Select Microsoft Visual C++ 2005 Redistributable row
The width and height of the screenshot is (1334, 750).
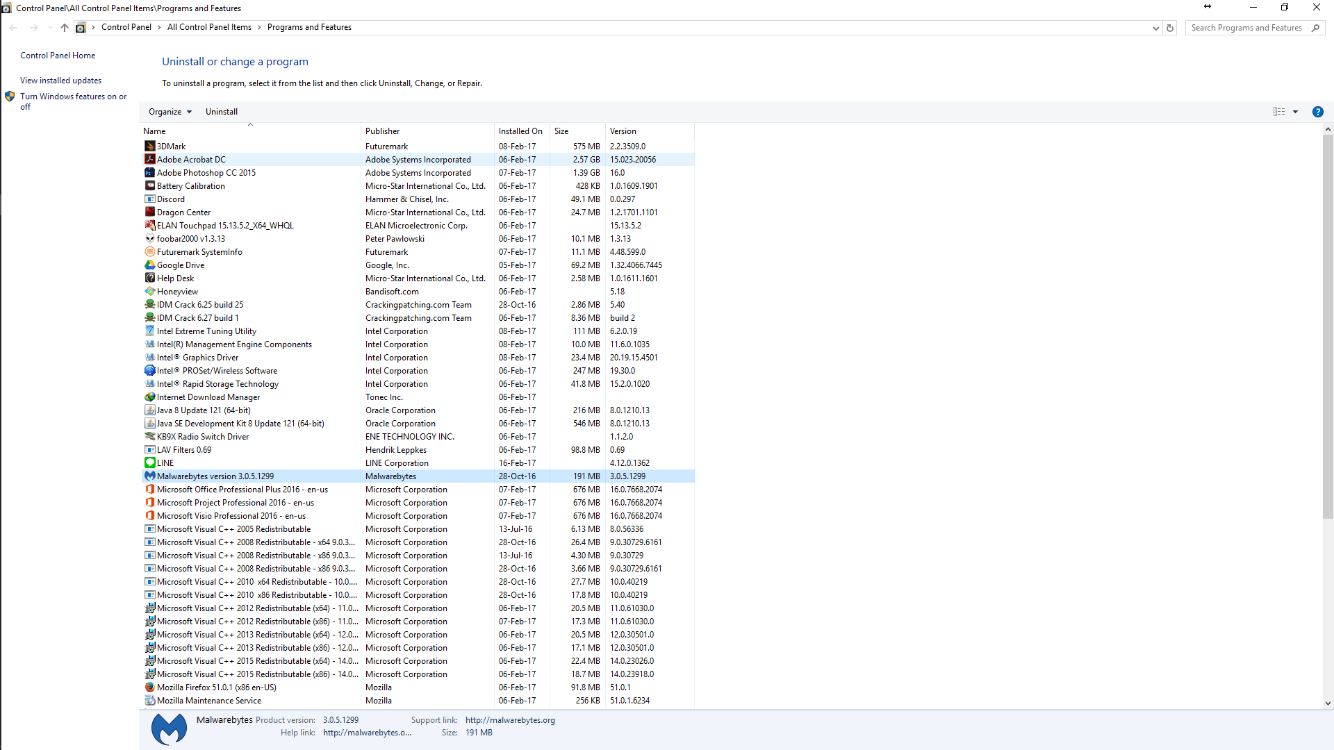(x=417, y=529)
